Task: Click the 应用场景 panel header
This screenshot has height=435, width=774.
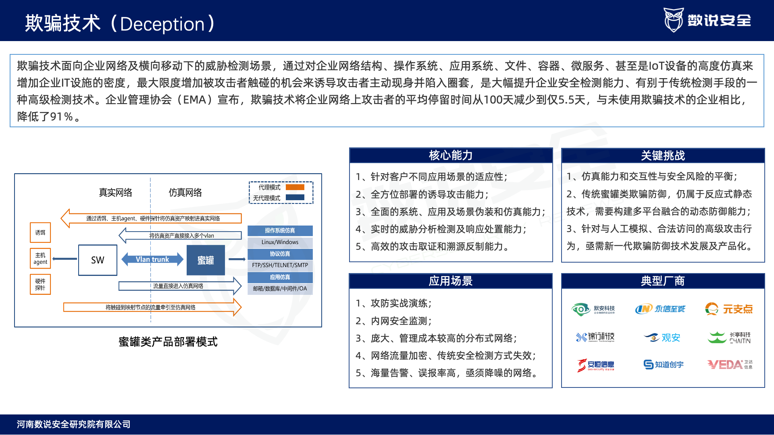Action: pyautogui.click(x=451, y=281)
